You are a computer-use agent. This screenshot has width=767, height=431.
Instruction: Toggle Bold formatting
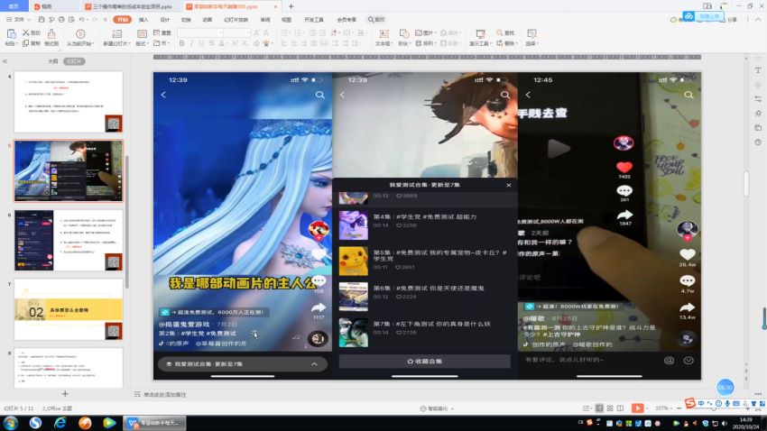182,43
